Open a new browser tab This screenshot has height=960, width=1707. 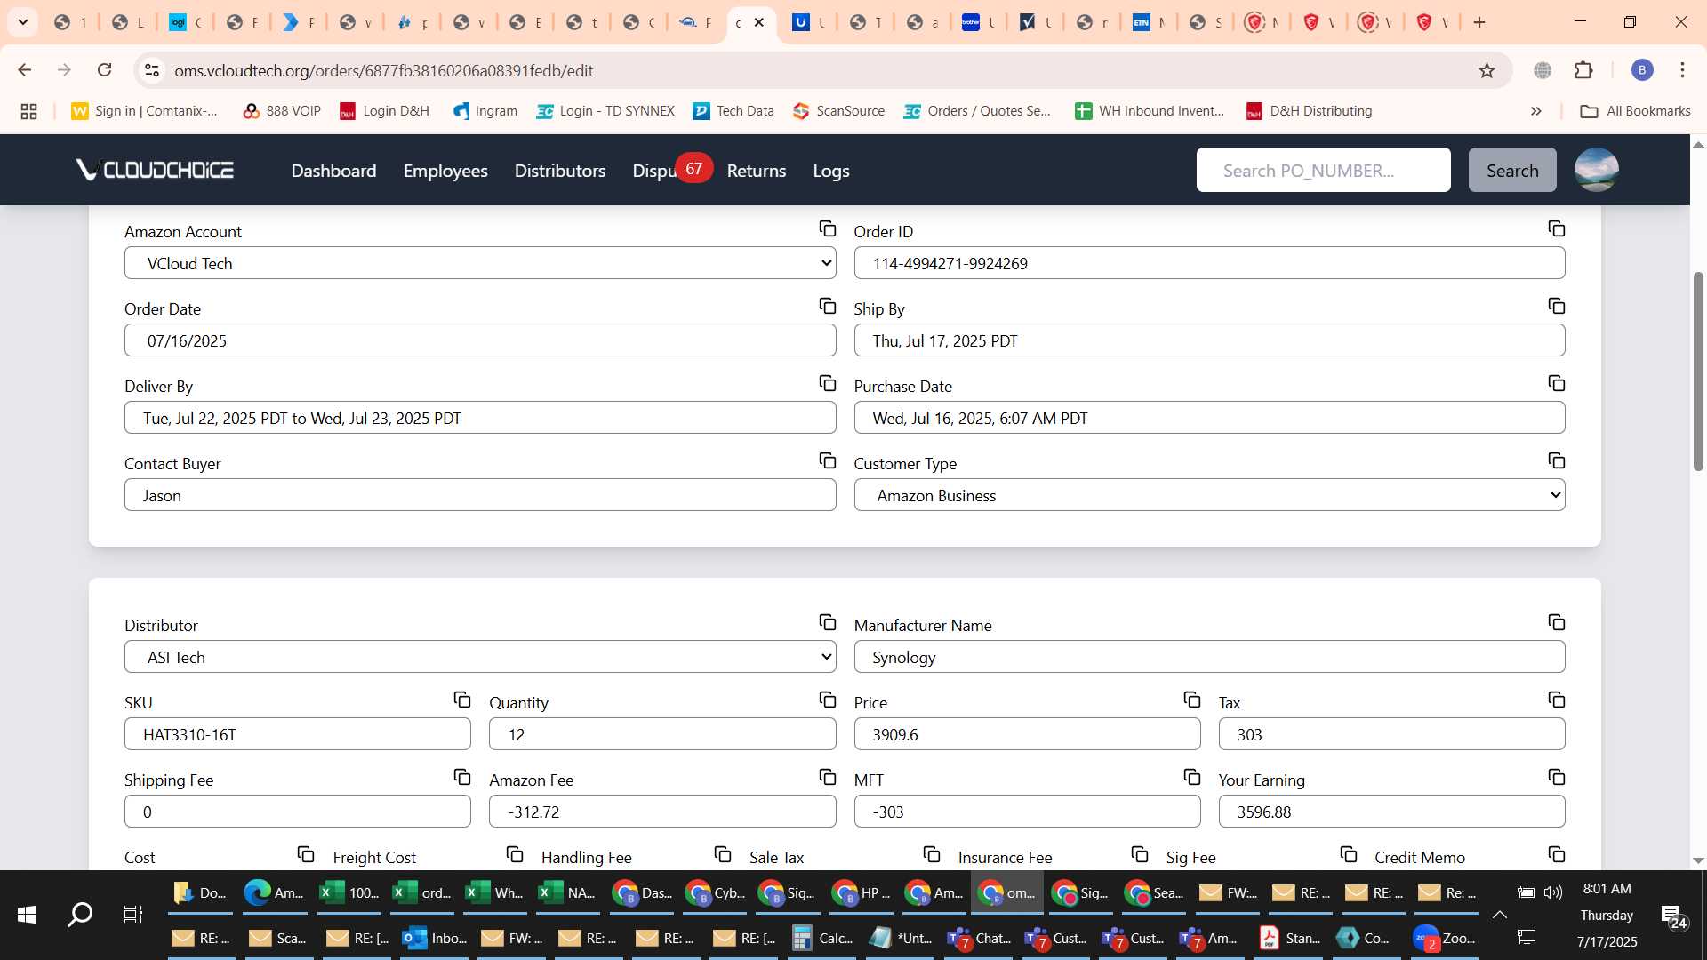pyautogui.click(x=1479, y=22)
